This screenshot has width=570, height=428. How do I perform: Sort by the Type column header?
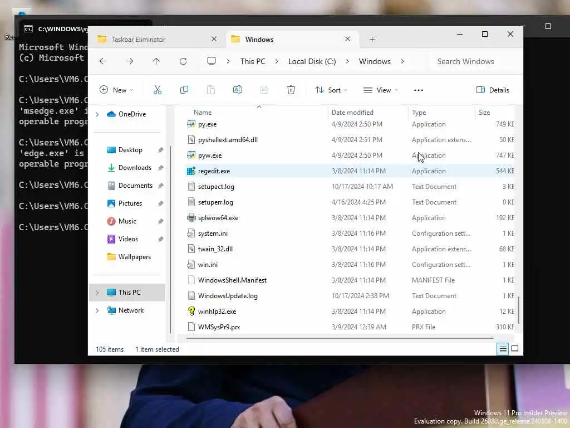(x=419, y=113)
